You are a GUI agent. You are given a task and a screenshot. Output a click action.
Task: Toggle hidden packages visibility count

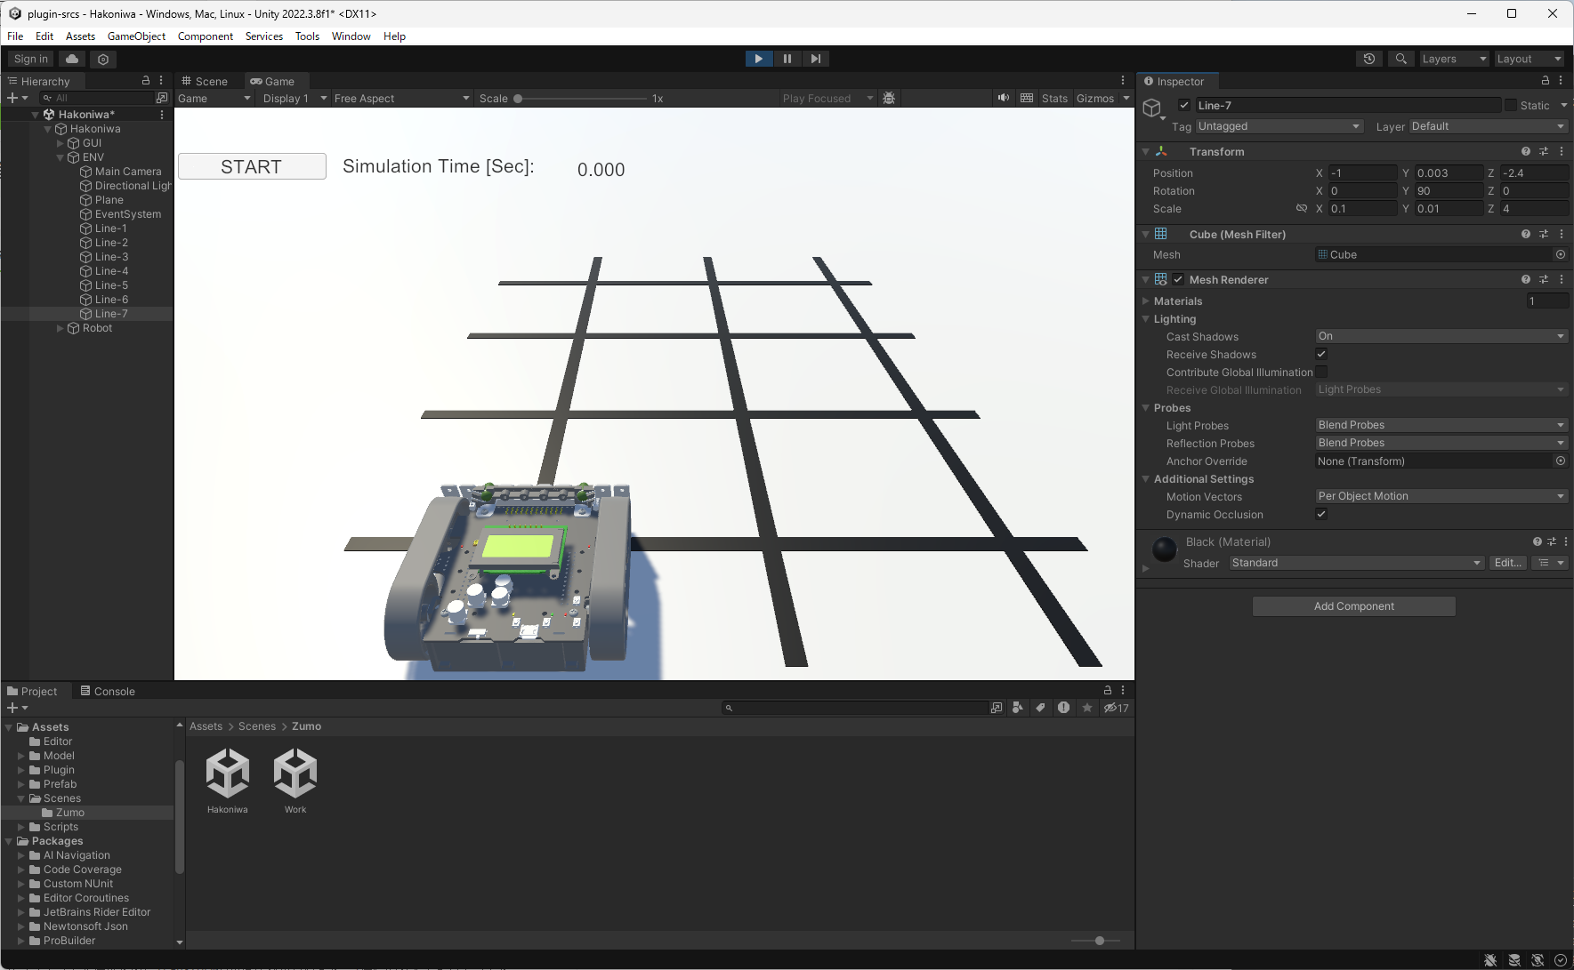(x=1117, y=708)
